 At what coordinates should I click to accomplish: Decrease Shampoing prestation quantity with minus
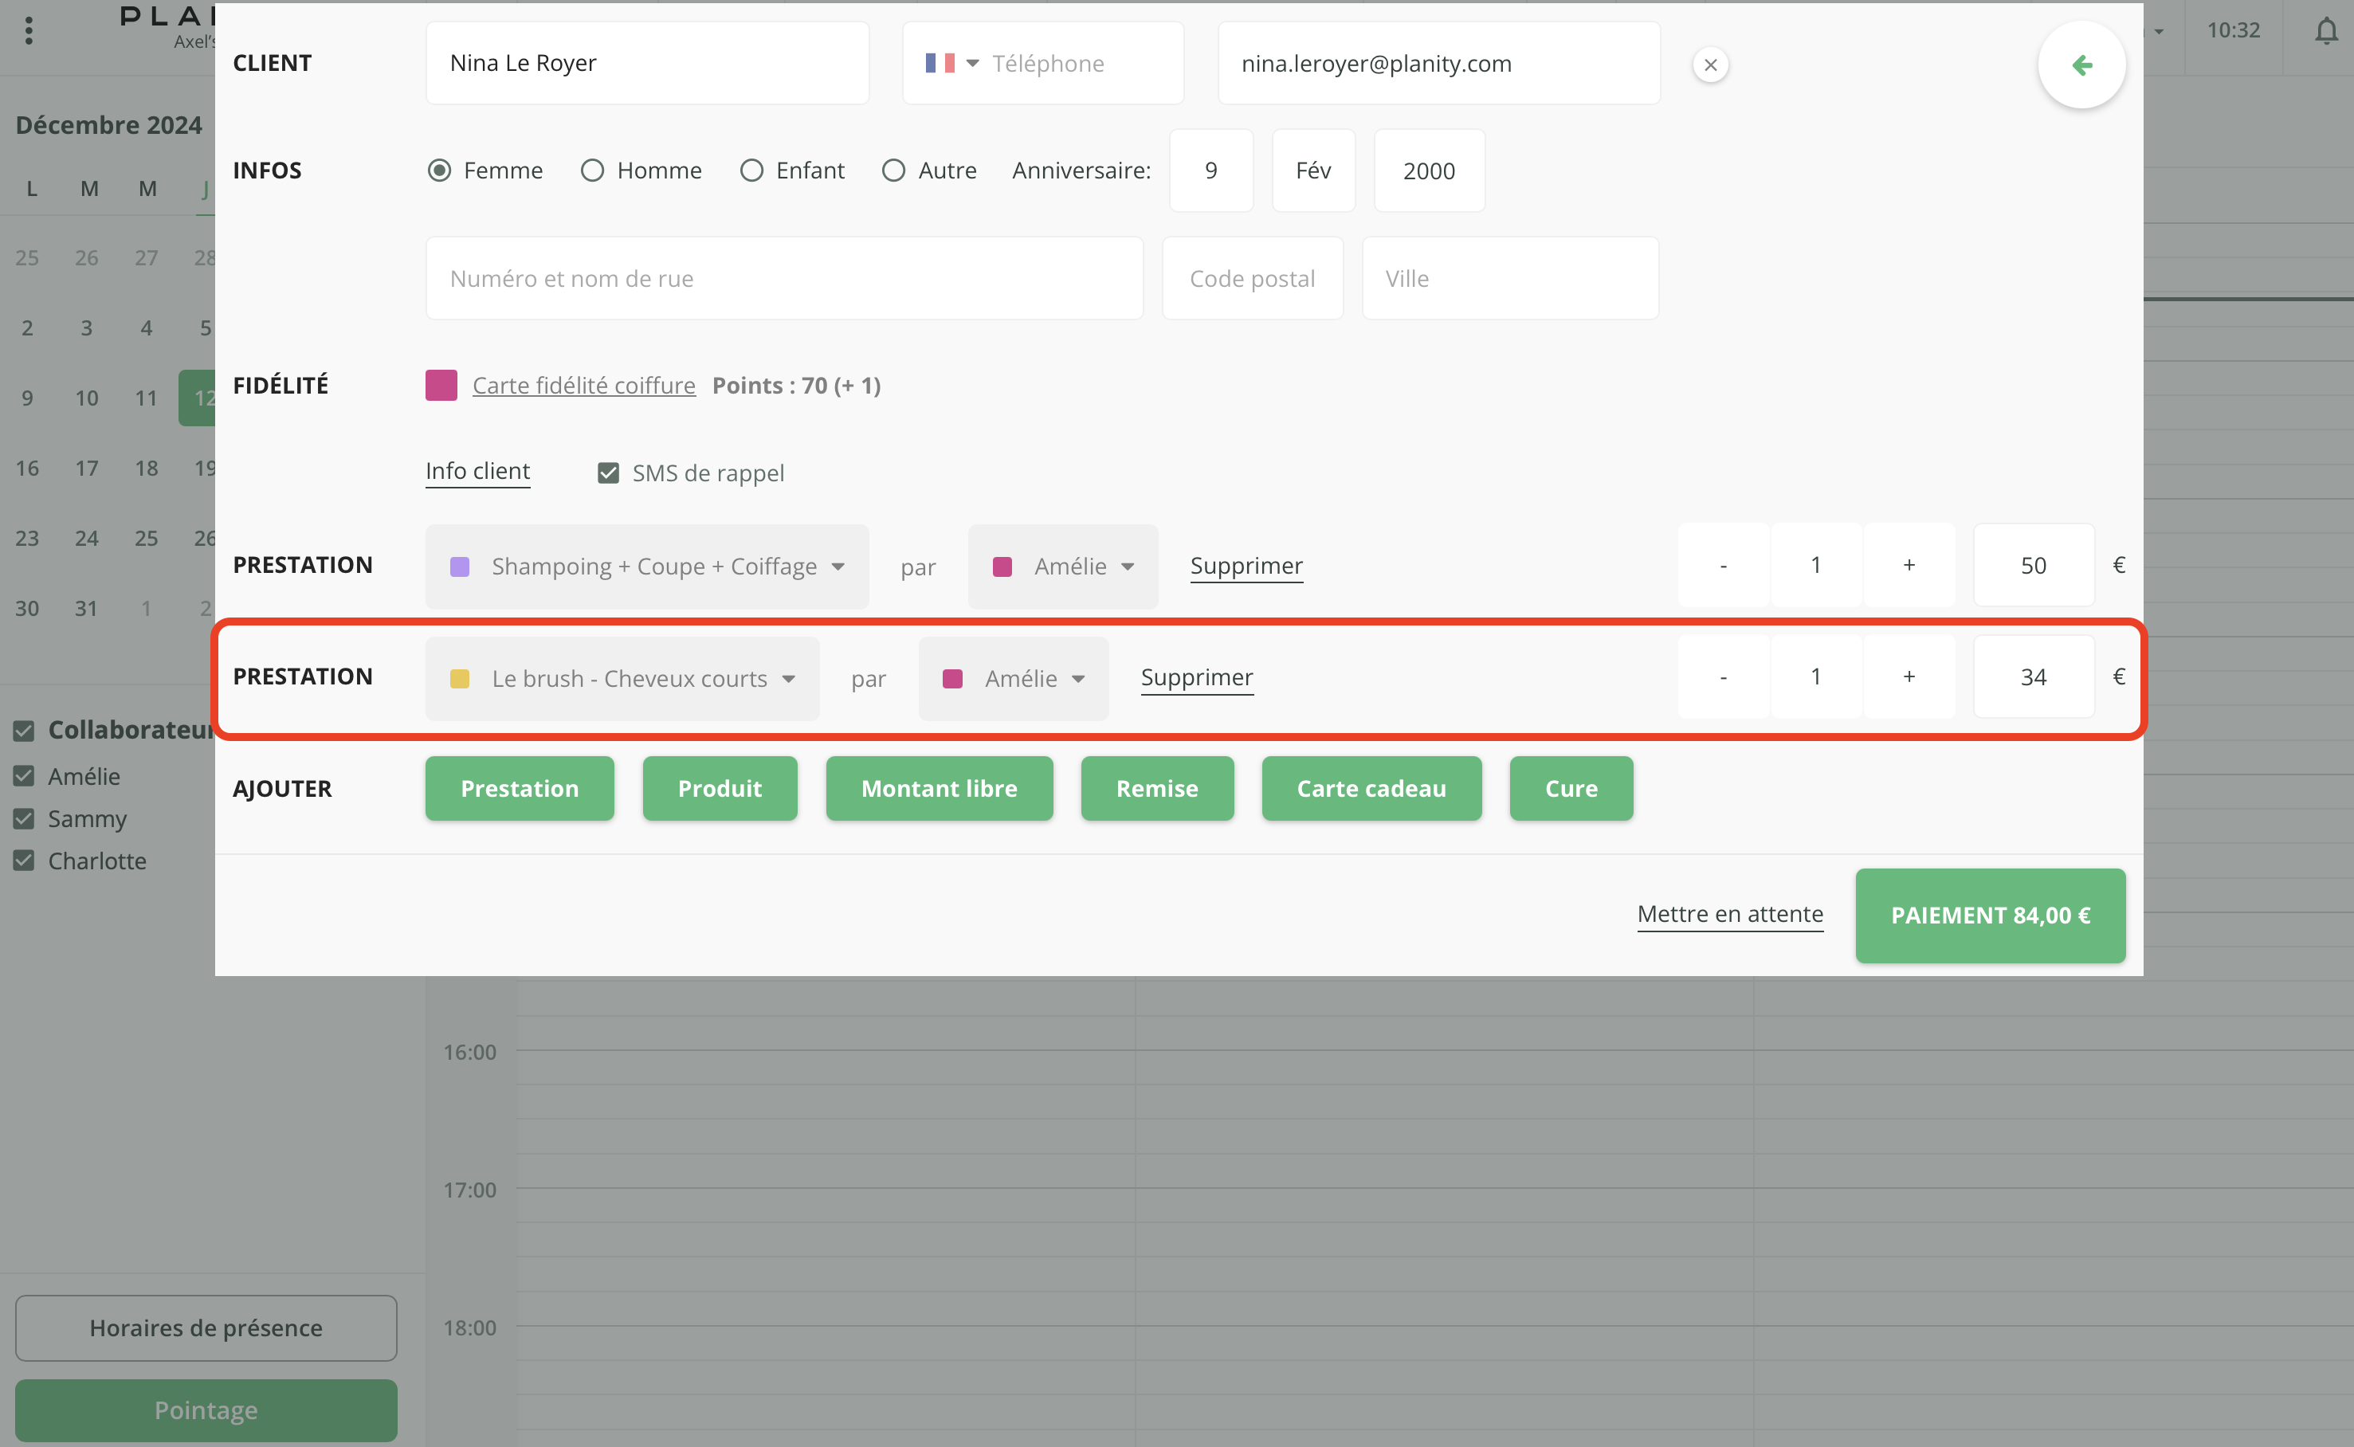point(1722,566)
